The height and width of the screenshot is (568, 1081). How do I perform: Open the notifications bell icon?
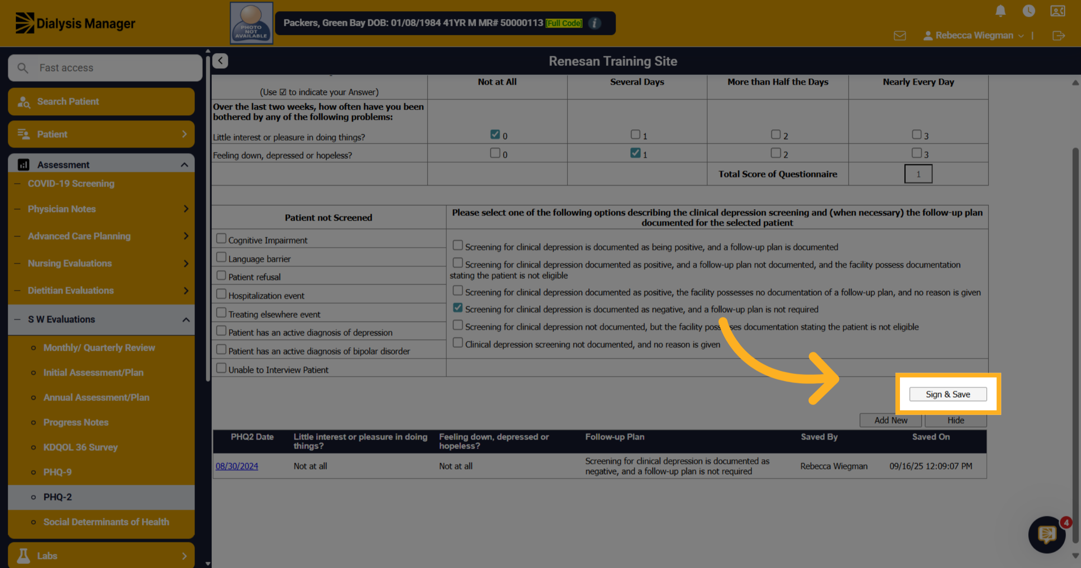pyautogui.click(x=1000, y=11)
